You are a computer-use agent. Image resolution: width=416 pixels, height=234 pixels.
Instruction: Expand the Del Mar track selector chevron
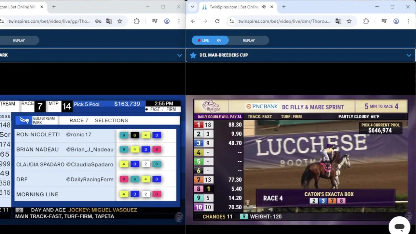tap(409, 55)
